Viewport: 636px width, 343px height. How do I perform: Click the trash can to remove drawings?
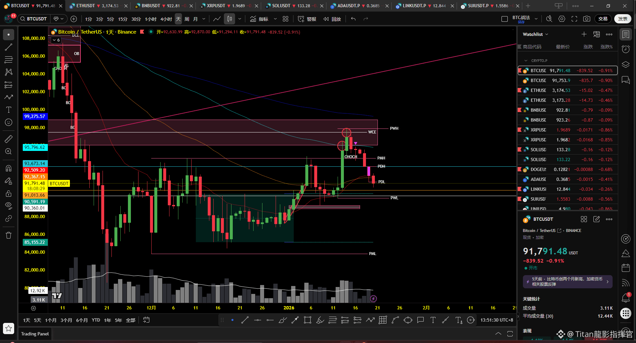9,235
